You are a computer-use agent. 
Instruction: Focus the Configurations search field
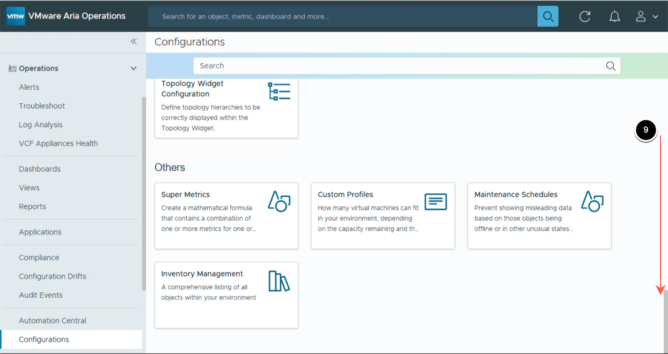(397, 66)
